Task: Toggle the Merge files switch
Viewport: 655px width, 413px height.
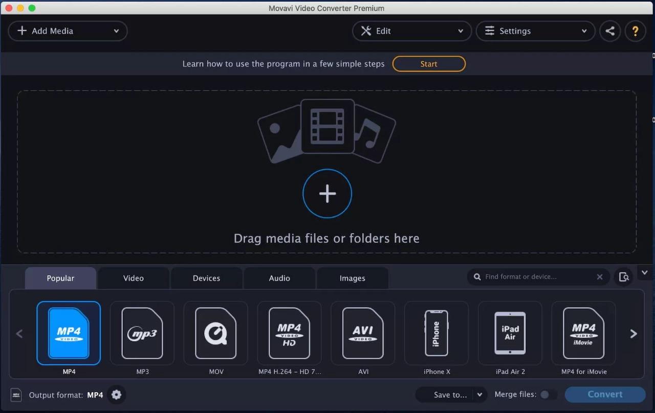Action: pyautogui.click(x=548, y=395)
